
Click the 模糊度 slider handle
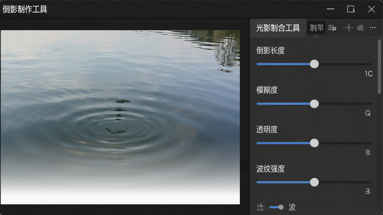pos(314,104)
